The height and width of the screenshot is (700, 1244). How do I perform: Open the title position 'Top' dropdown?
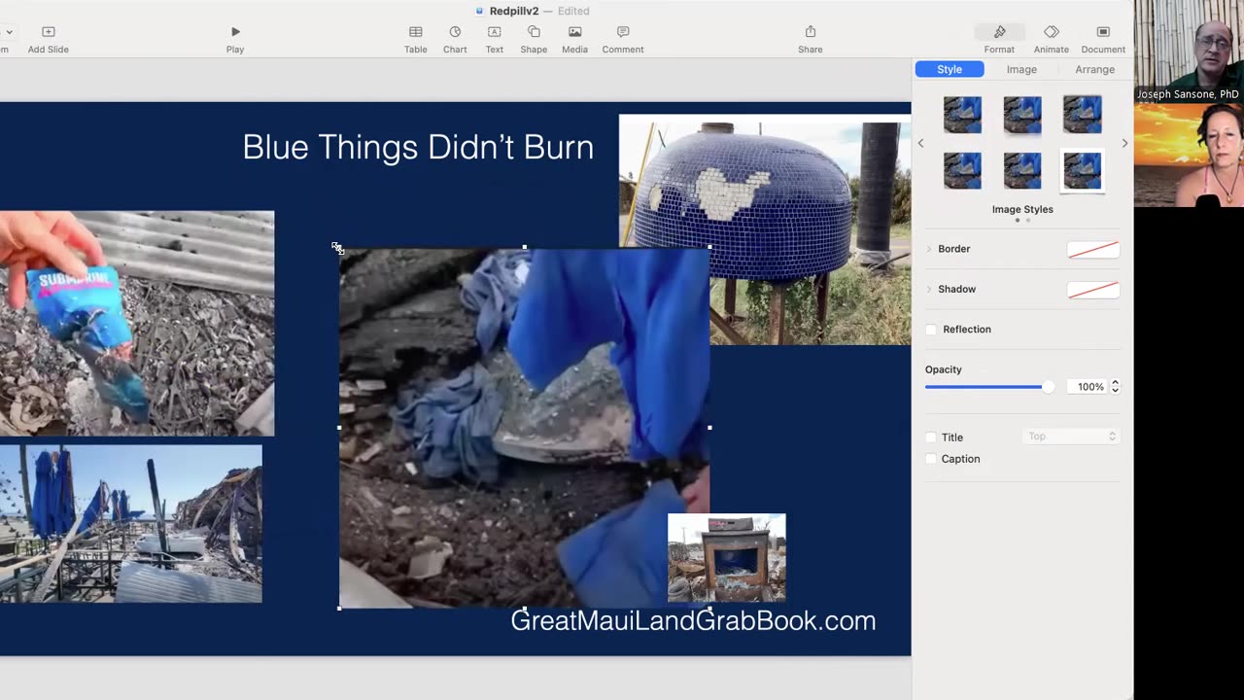[1071, 437]
